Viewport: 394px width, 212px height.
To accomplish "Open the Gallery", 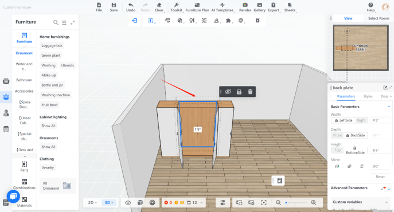I will coord(259,7).
